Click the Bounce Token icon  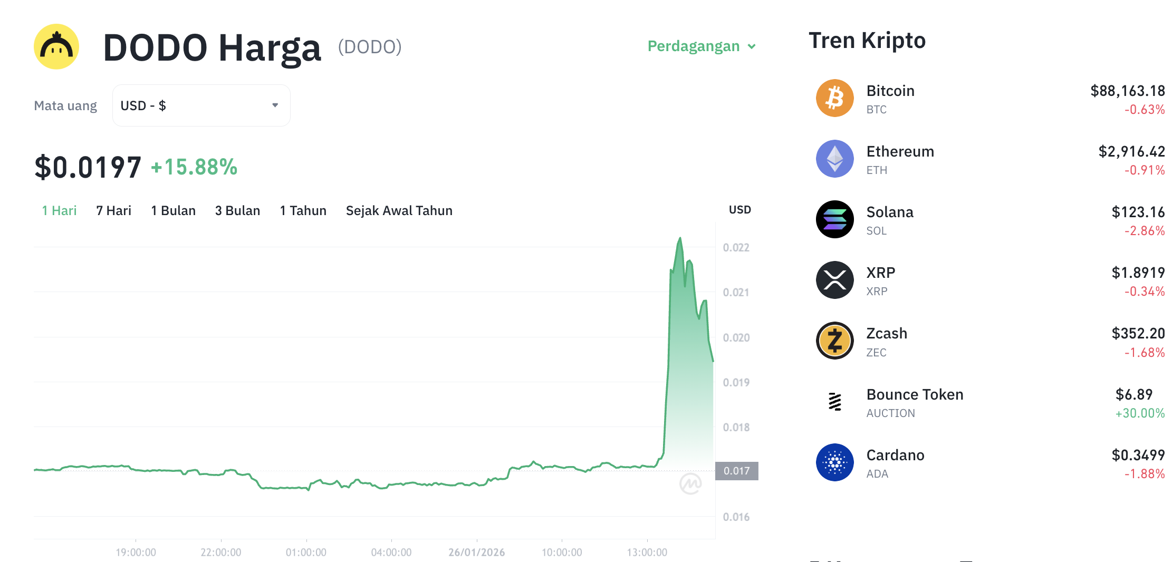point(835,401)
